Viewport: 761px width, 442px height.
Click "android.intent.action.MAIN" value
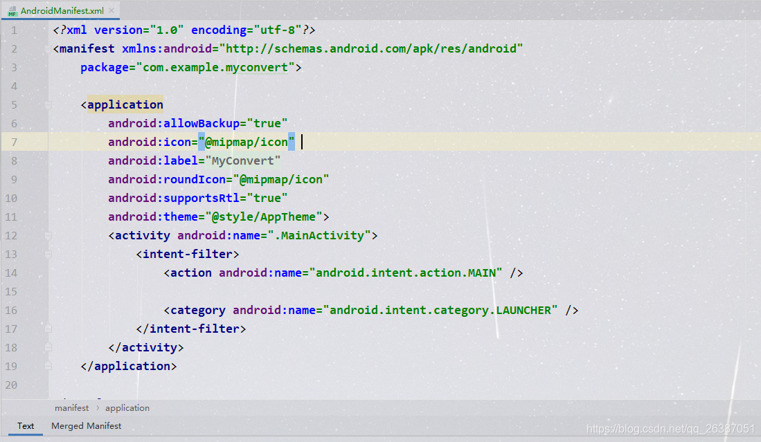(x=406, y=273)
